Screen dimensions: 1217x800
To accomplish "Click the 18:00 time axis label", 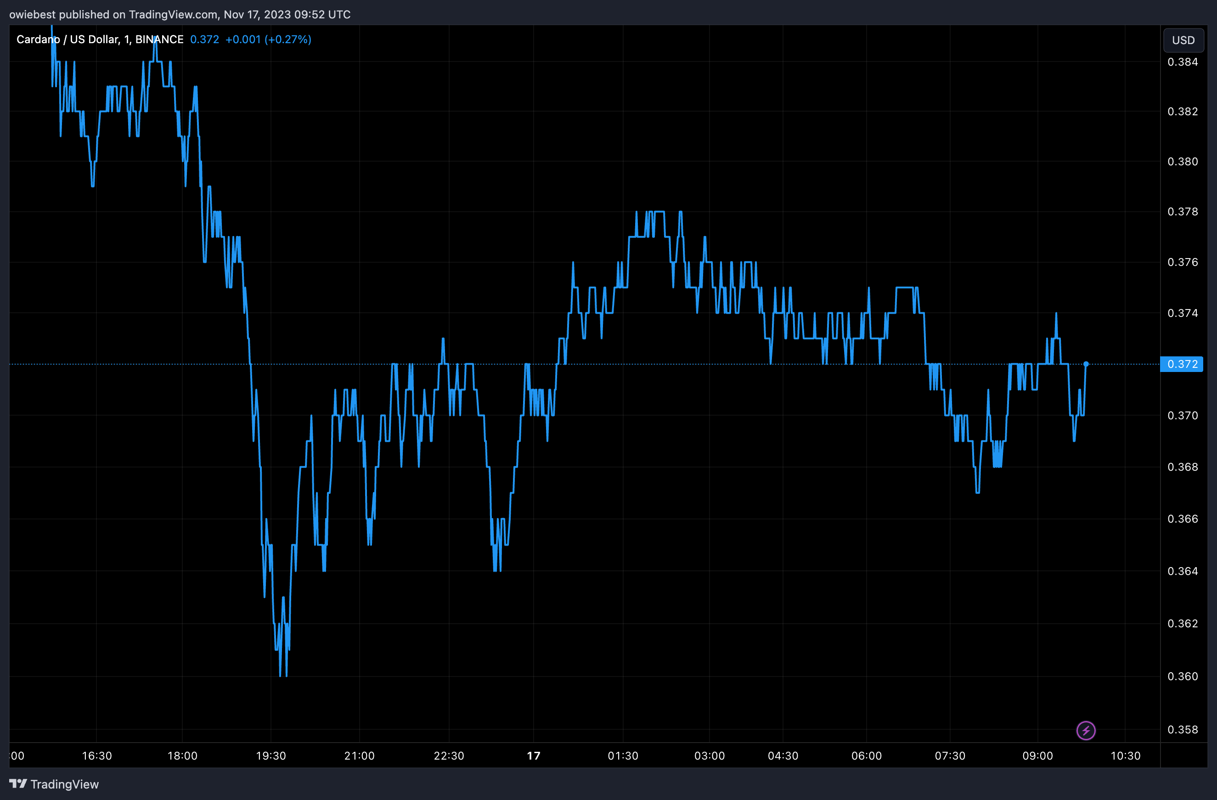I will pyautogui.click(x=183, y=755).
